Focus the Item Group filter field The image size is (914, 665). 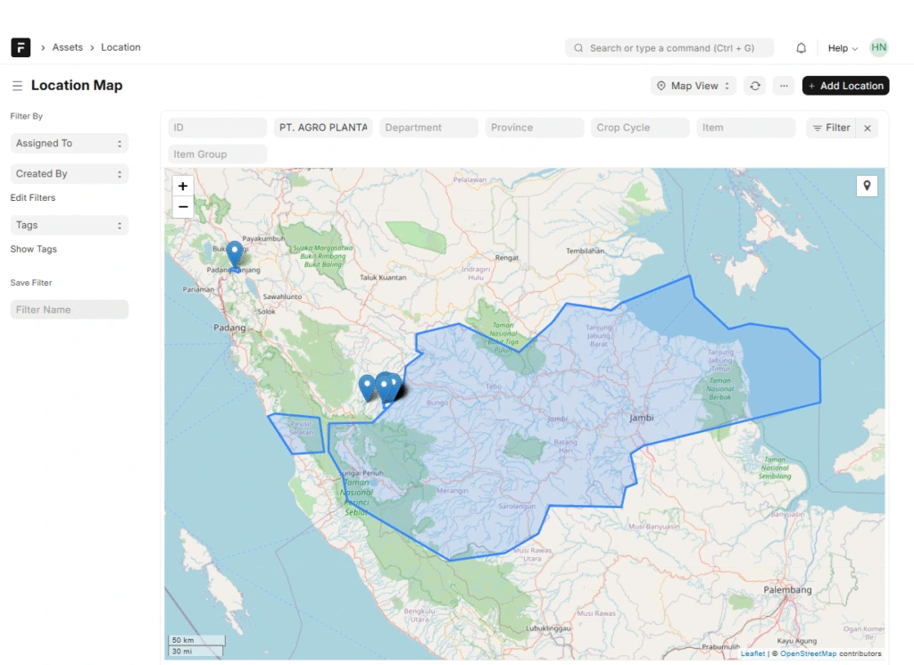(218, 154)
